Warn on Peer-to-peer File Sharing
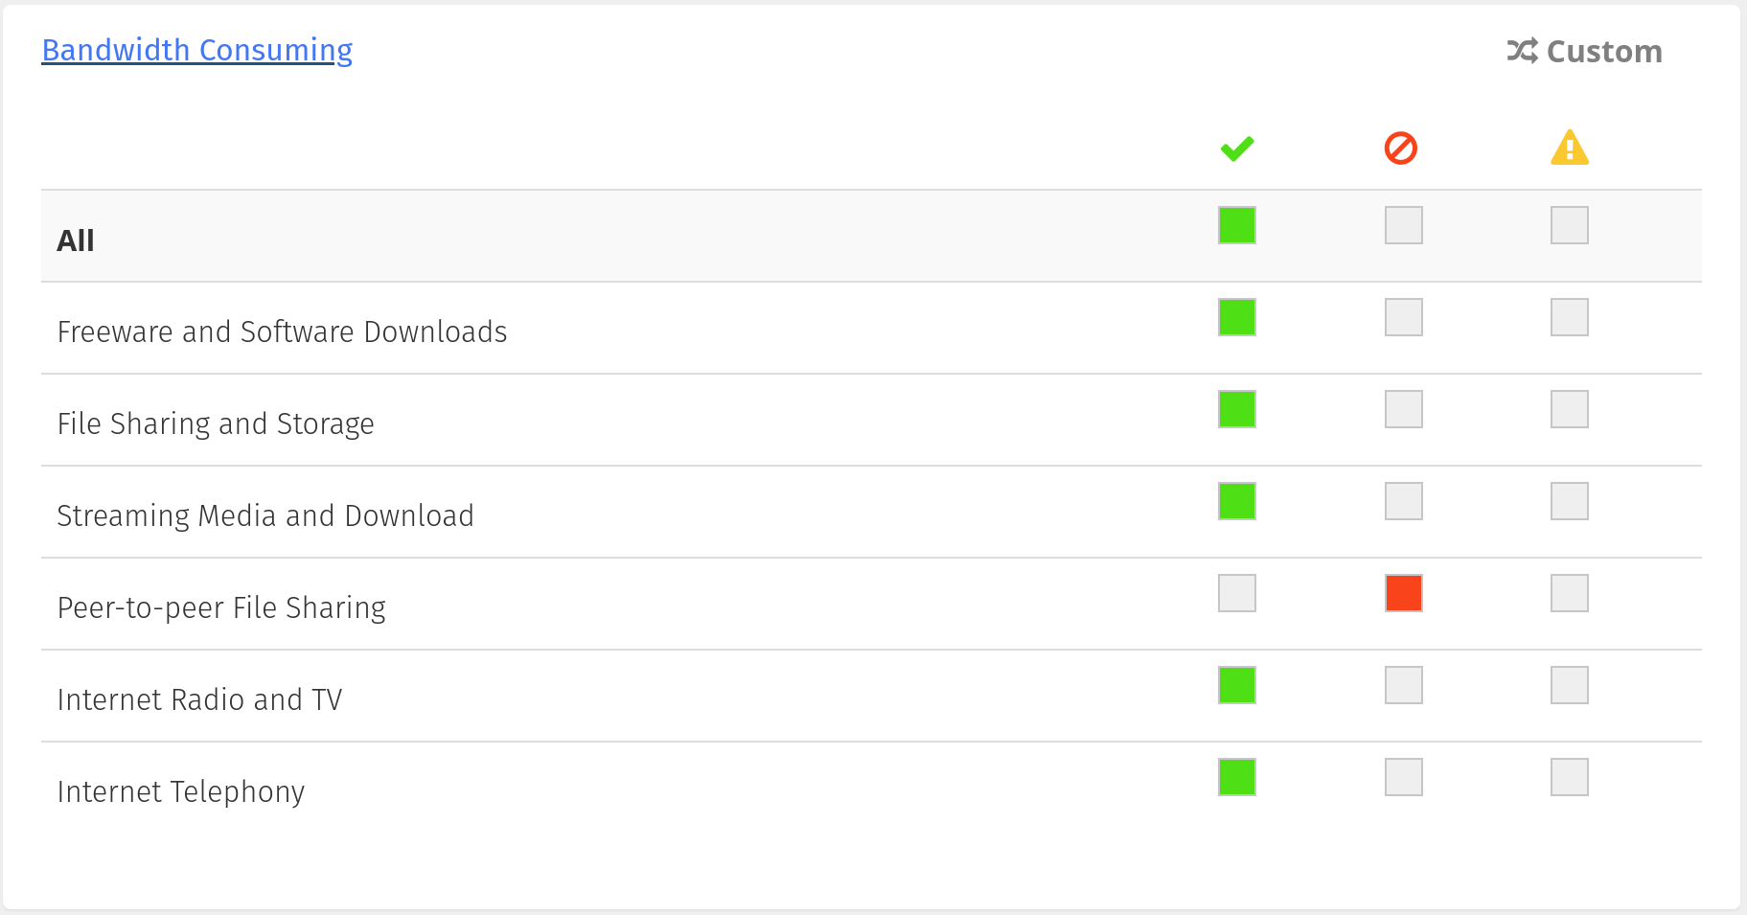Viewport: 1747px width, 915px height. (1570, 593)
